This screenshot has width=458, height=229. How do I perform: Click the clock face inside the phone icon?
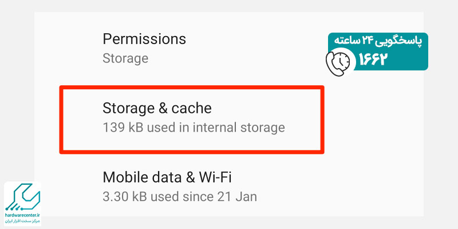pyautogui.click(x=342, y=61)
